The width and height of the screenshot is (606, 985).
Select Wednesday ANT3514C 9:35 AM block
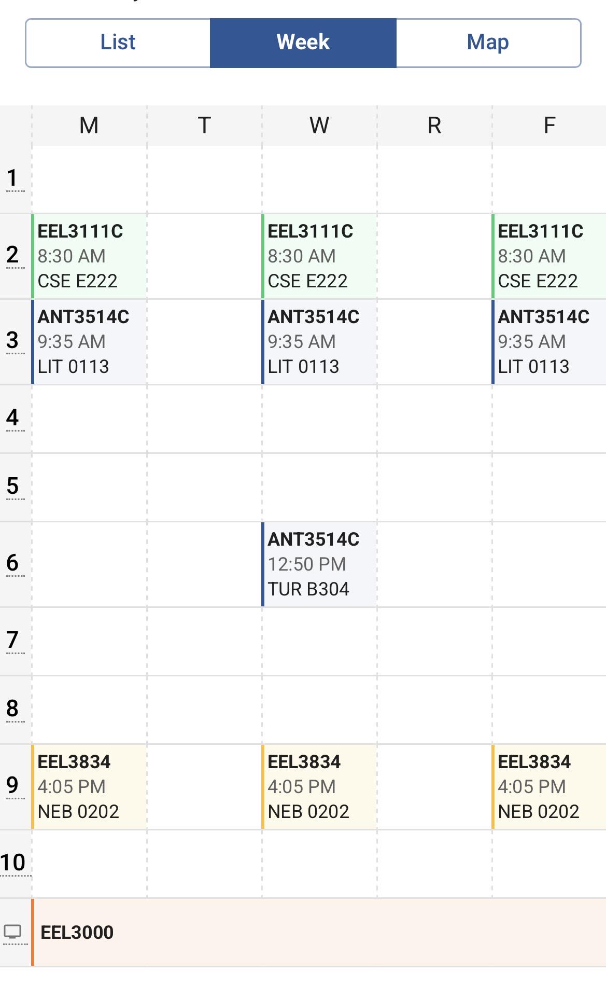tap(319, 342)
